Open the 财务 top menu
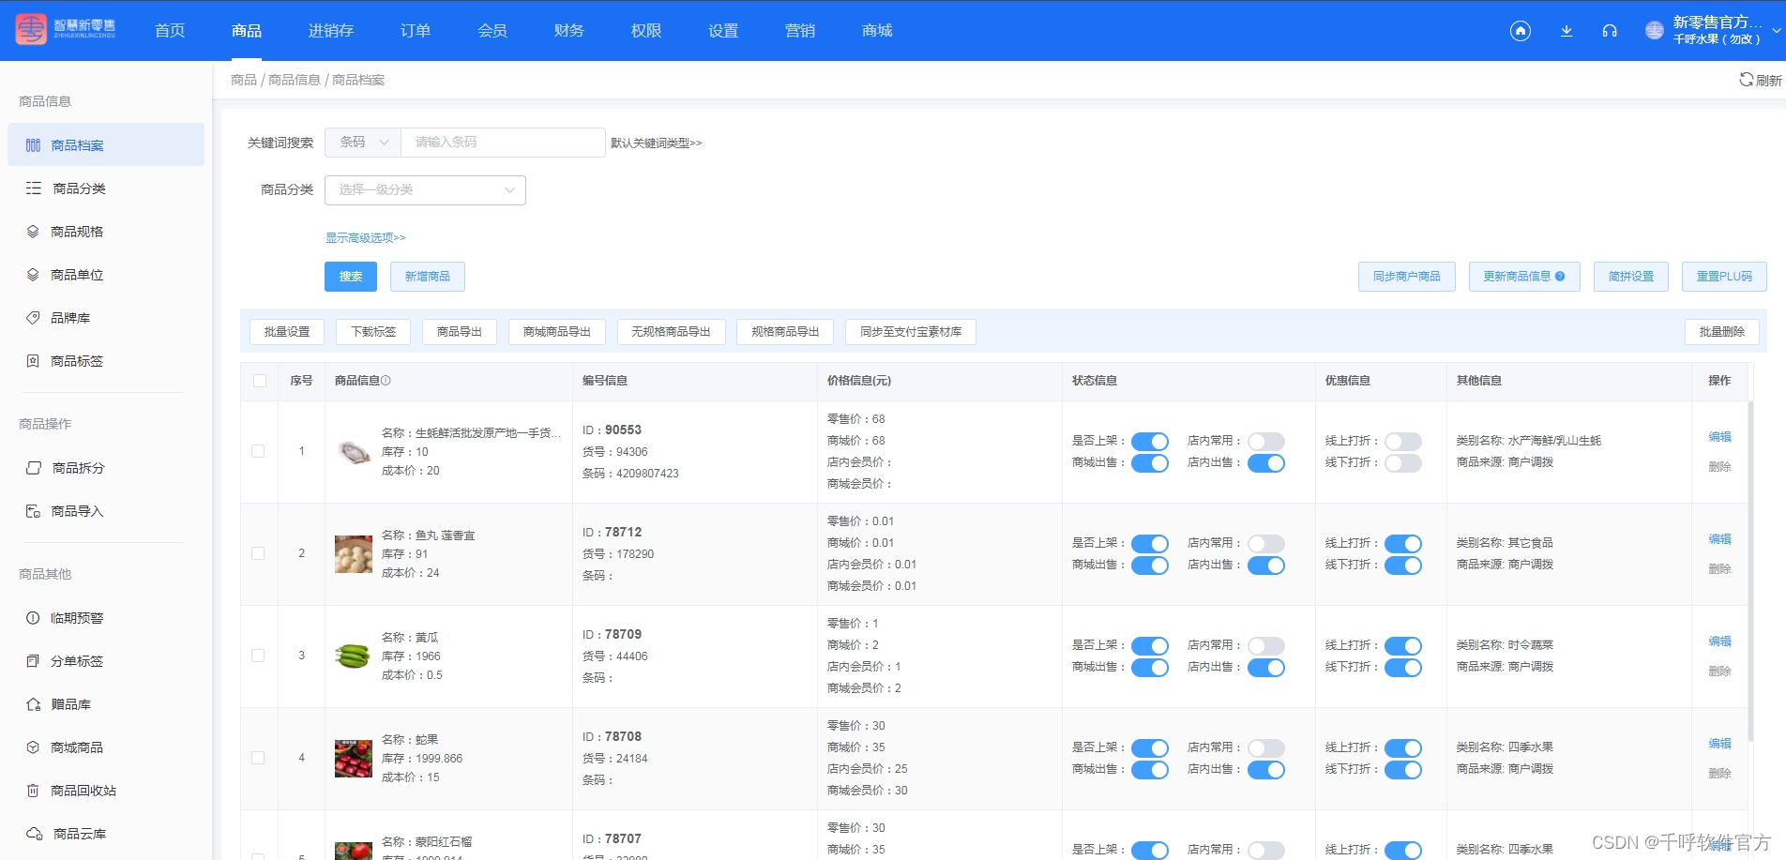This screenshot has width=1786, height=860. [x=569, y=31]
